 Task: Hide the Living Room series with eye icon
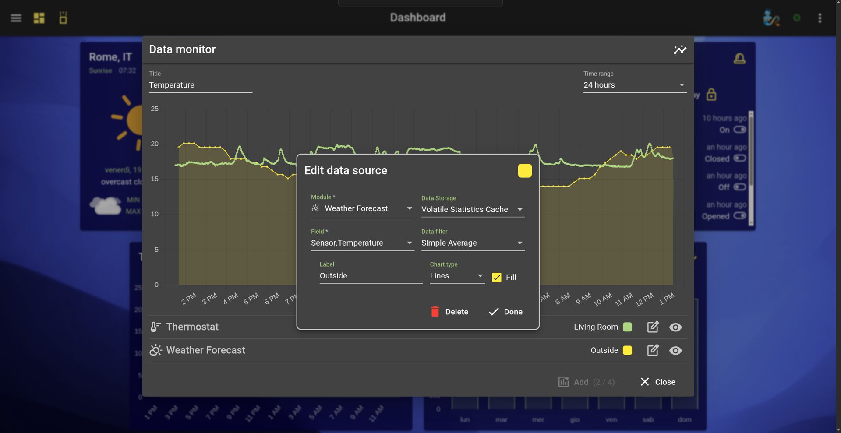[x=675, y=327]
